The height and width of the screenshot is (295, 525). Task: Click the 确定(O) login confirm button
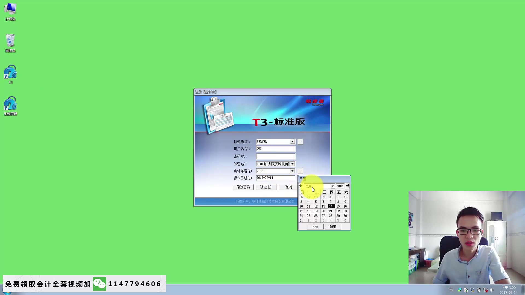[x=266, y=187]
